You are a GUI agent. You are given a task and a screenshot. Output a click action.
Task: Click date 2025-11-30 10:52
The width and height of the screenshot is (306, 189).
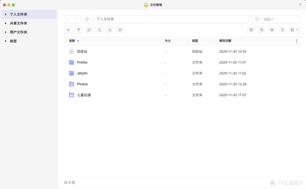(233, 51)
